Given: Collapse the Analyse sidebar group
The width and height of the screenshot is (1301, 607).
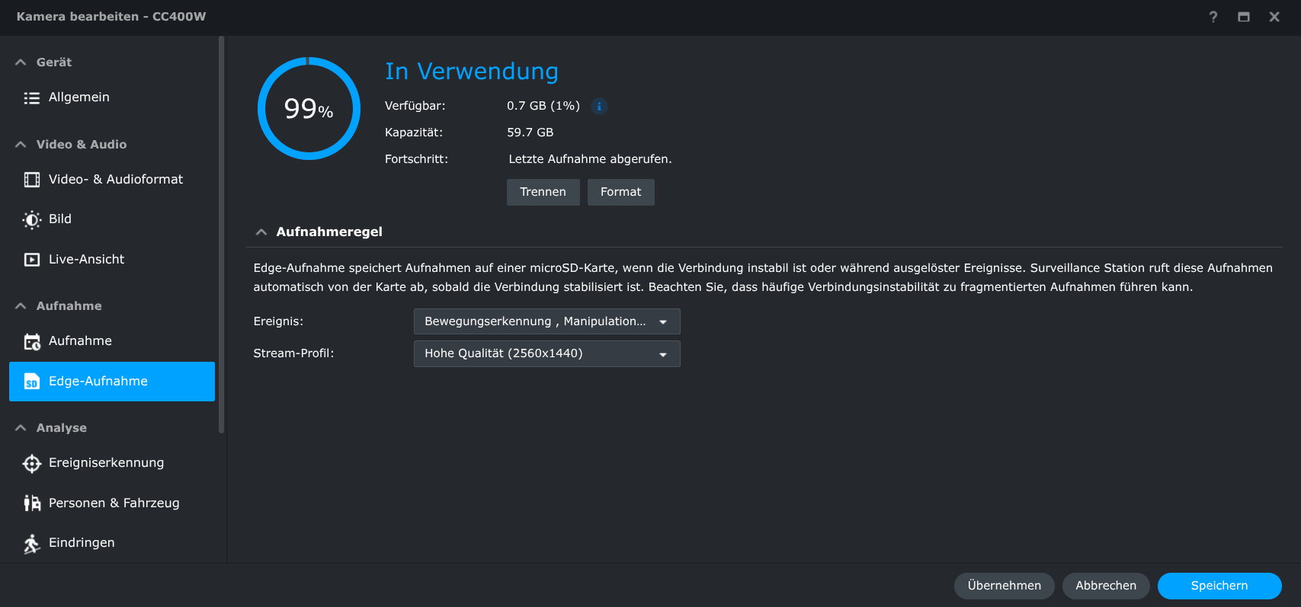Looking at the screenshot, I should [x=21, y=428].
